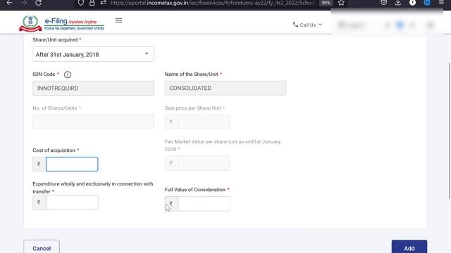
Task: Open the blue browser extension icon
Action: (x=427, y=3)
